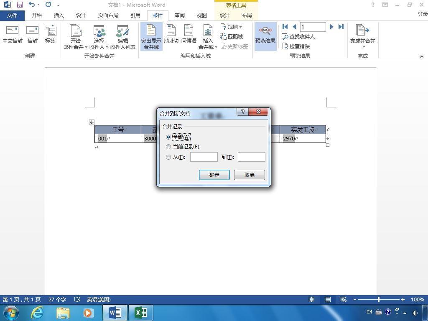The height and width of the screenshot is (321, 428).
Task: Click the language 英语(美国) indicator
Action: pos(99,299)
